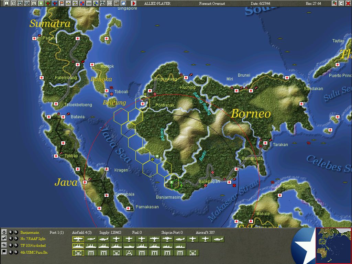Click the Batavia city label on map

[78, 117]
